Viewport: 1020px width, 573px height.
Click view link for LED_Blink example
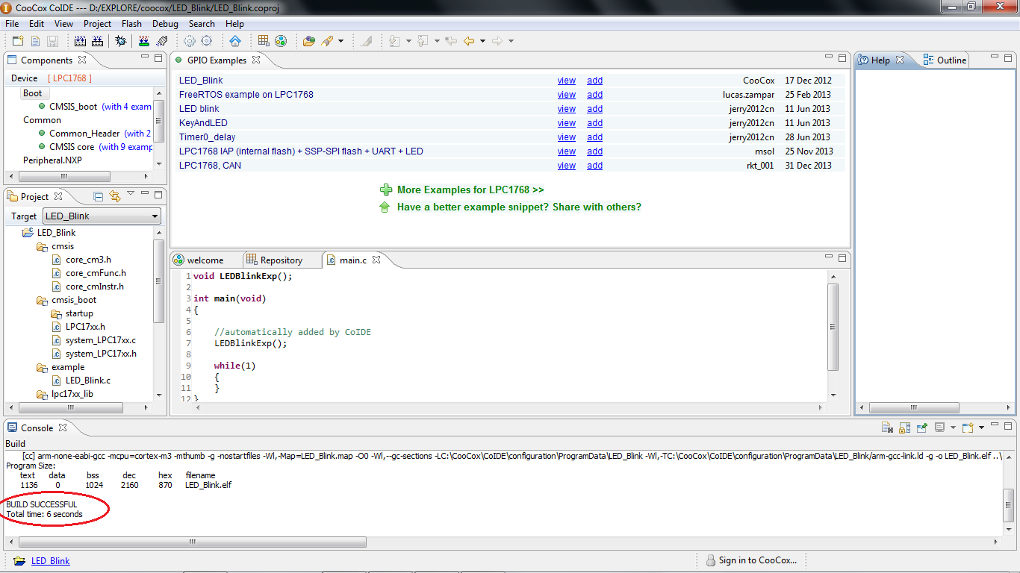click(x=567, y=81)
